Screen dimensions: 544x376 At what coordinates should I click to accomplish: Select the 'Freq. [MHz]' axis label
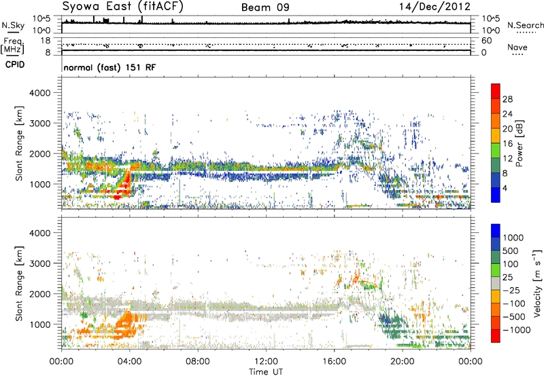pos(12,45)
